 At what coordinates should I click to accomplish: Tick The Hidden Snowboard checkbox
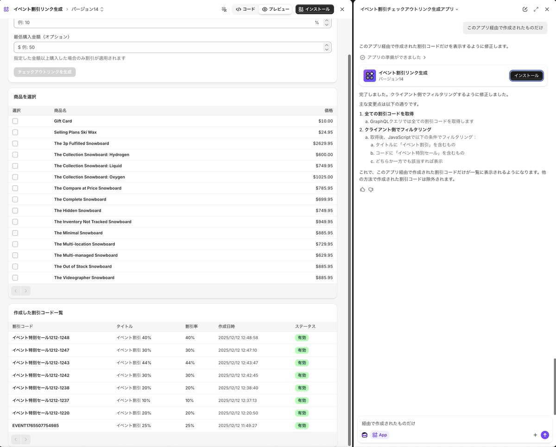pos(15,210)
